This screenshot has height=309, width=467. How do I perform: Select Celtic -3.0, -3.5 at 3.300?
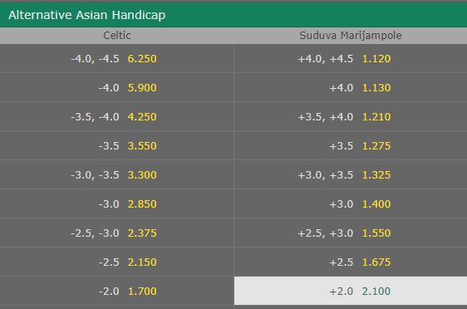coord(116,174)
